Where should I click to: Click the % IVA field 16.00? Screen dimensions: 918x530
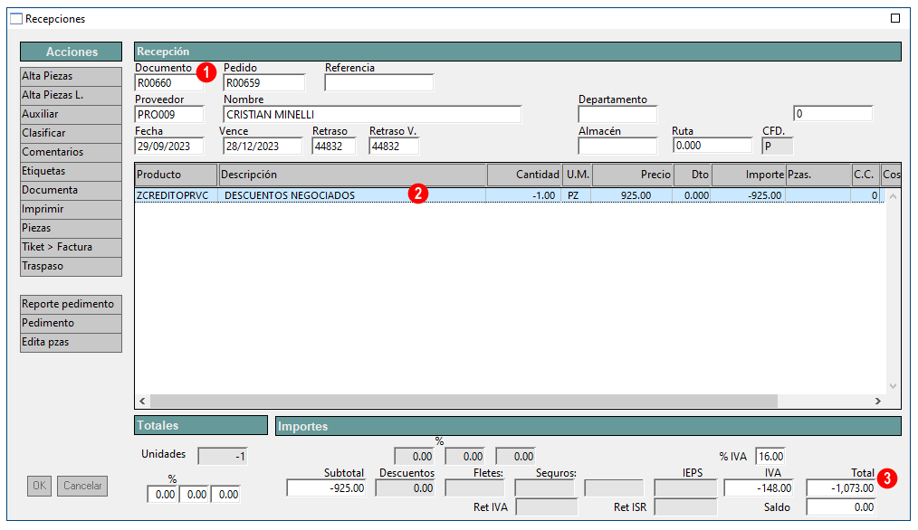[770, 457]
